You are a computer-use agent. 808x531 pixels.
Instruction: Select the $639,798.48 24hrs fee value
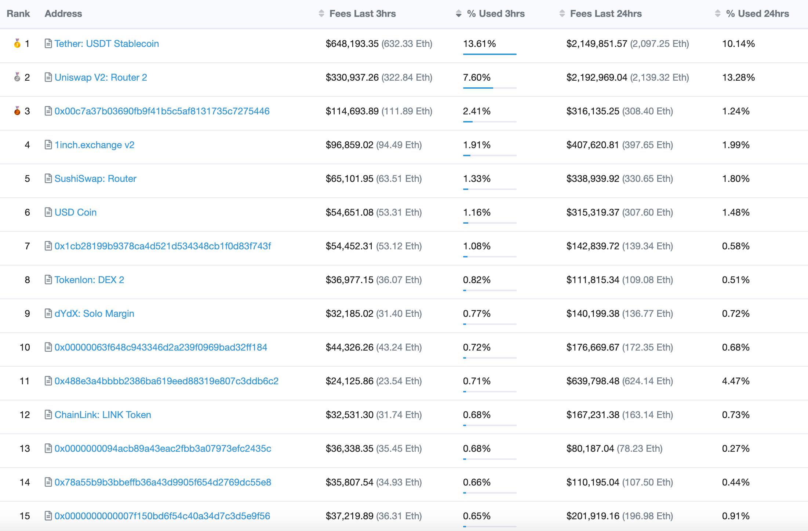(593, 381)
